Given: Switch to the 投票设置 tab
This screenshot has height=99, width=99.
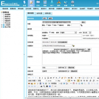Looking at the screenshot, I should [48, 13].
